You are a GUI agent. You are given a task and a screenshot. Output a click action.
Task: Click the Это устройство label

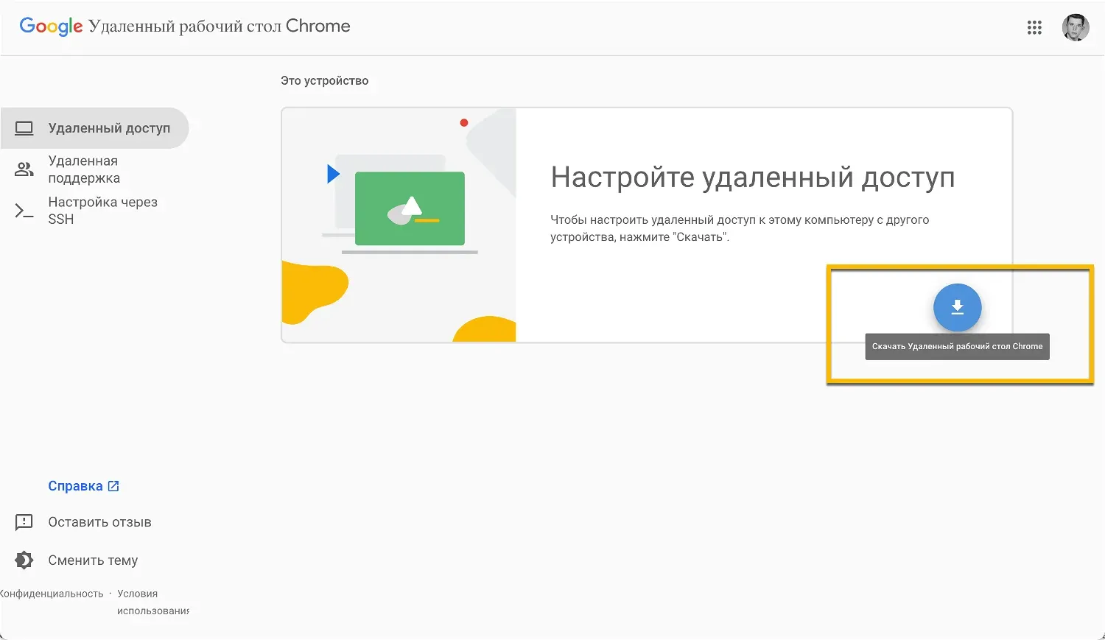coord(324,81)
